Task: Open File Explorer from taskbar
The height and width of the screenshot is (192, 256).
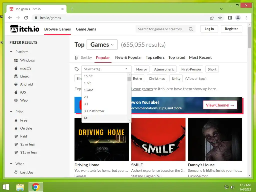Action: [x=20, y=187]
